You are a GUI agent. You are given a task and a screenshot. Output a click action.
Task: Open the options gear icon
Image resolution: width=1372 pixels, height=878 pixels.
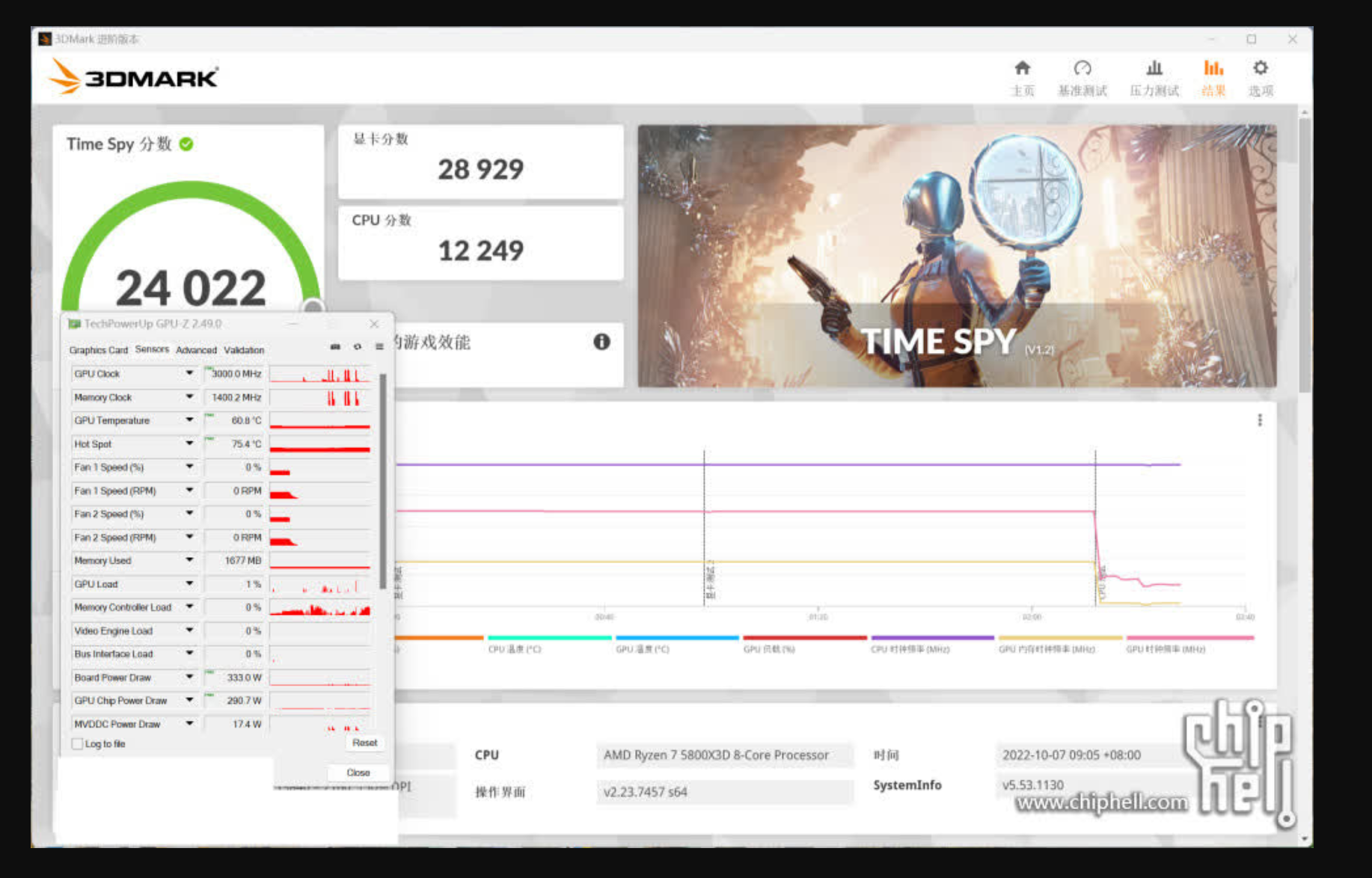click(1260, 68)
